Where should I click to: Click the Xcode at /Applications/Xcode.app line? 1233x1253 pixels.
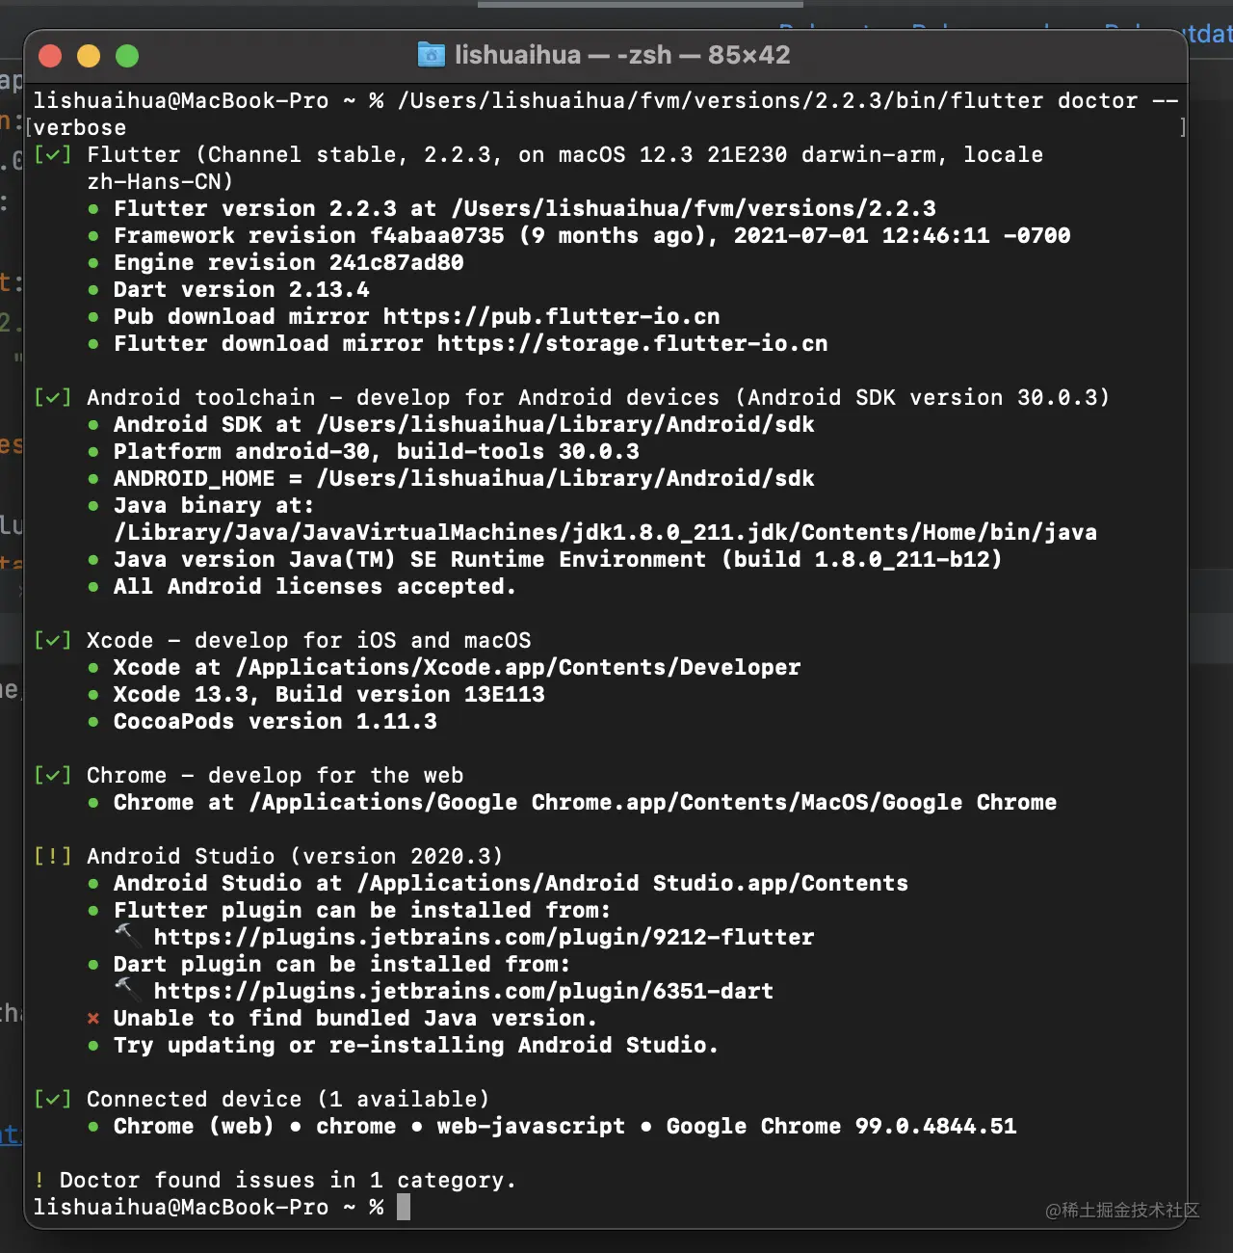(457, 668)
